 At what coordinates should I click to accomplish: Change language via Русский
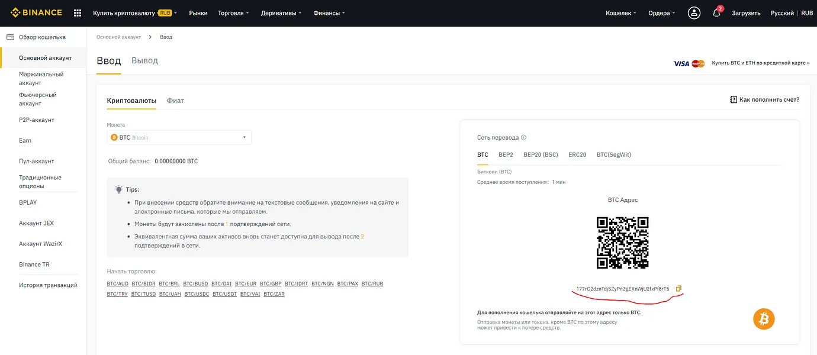point(782,13)
